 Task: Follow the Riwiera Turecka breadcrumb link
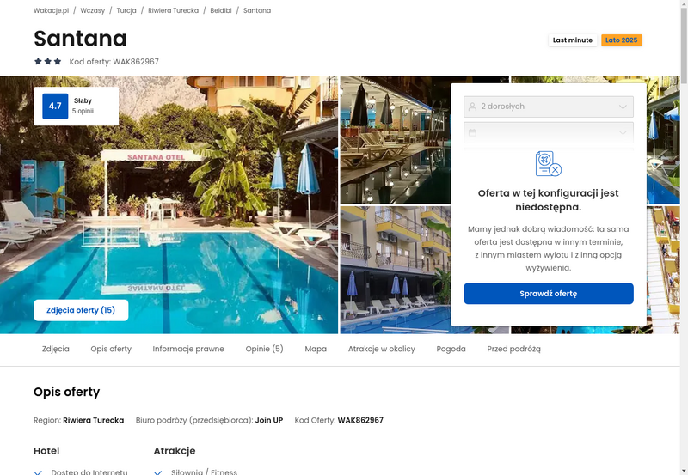click(x=174, y=10)
